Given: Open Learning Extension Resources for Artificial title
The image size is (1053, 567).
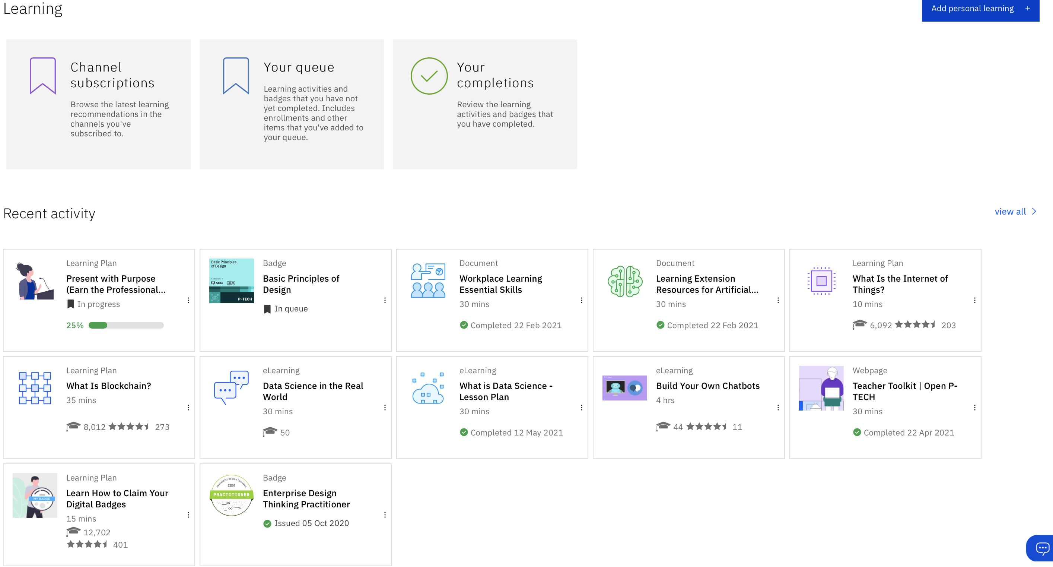Looking at the screenshot, I should pos(707,284).
